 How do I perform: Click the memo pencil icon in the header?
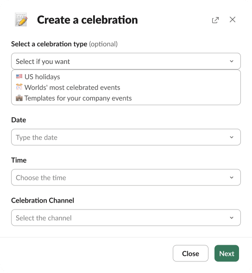click(21, 19)
